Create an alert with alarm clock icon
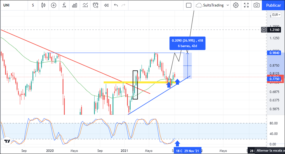Viewport: 285px width, 154px height. coord(96,5)
